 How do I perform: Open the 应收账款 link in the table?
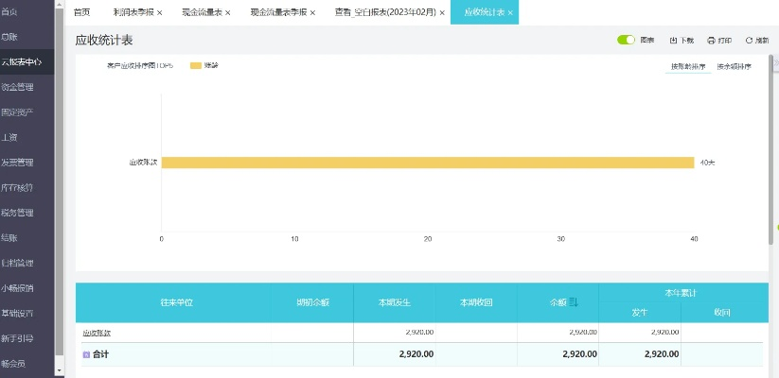coord(97,333)
